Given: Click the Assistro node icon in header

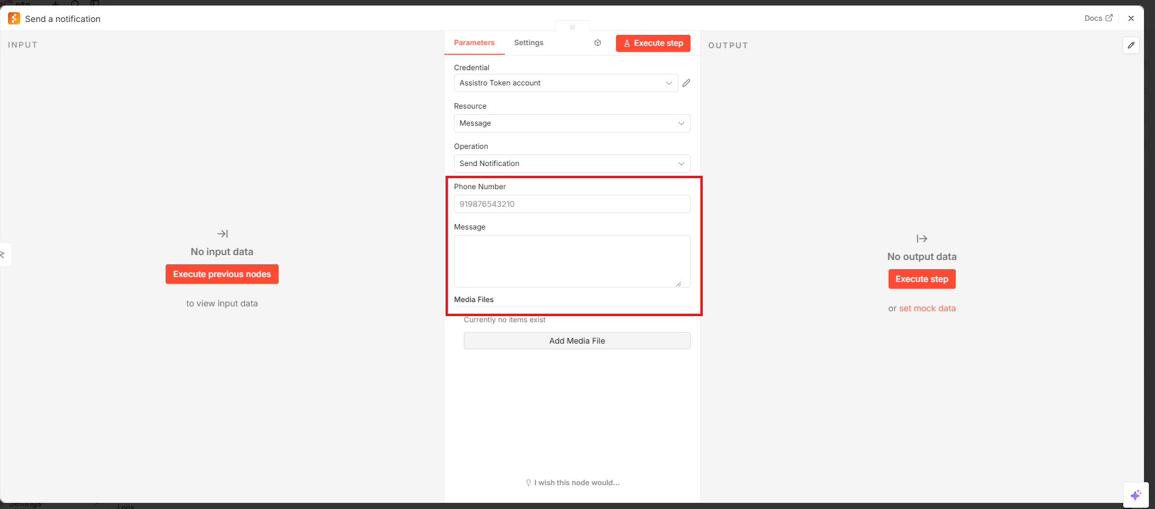Looking at the screenshot, I should [14, 19].
